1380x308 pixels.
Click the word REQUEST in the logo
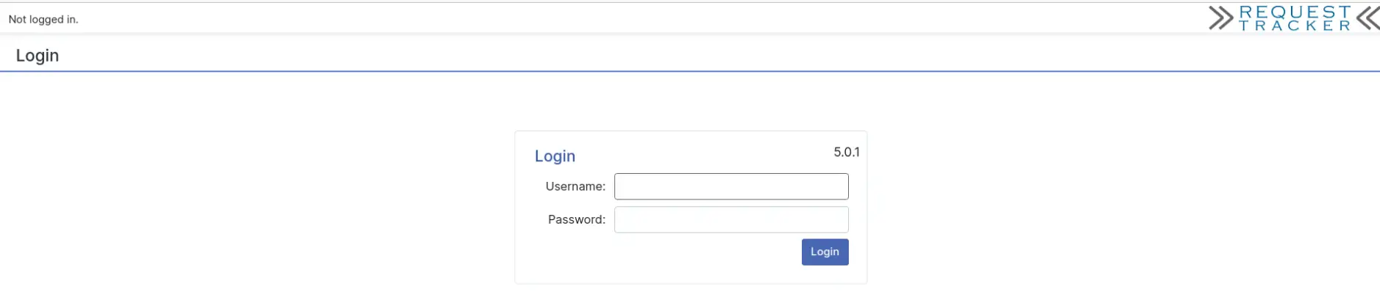click(1295, 12)
